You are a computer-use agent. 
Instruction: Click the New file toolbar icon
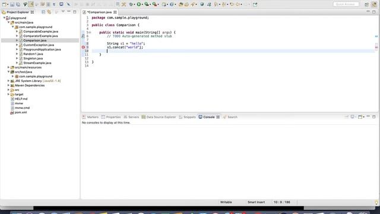click(4, 4)
